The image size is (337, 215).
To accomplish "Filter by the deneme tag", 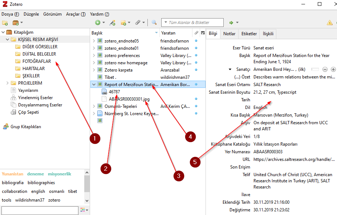I will pos(36,174).
